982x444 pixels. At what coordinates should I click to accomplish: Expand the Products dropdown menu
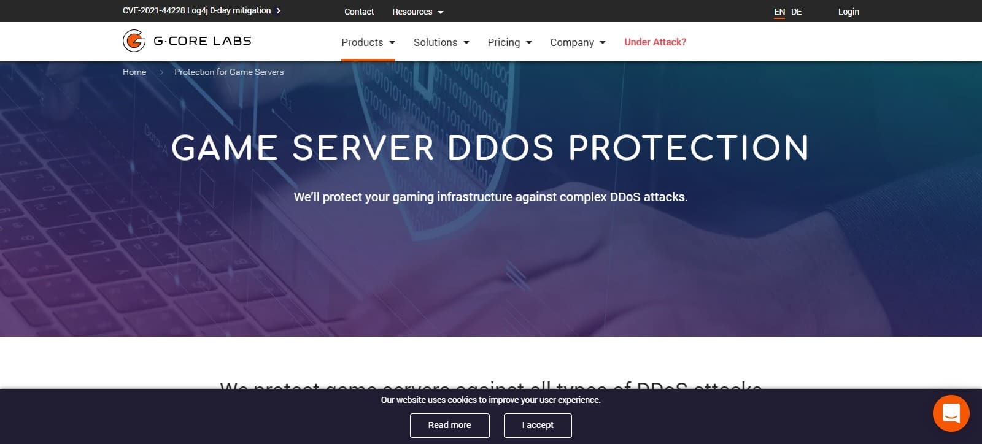(368, 42)
